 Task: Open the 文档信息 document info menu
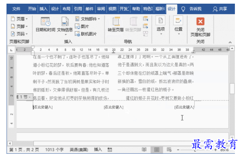click(x=65, y=26)
